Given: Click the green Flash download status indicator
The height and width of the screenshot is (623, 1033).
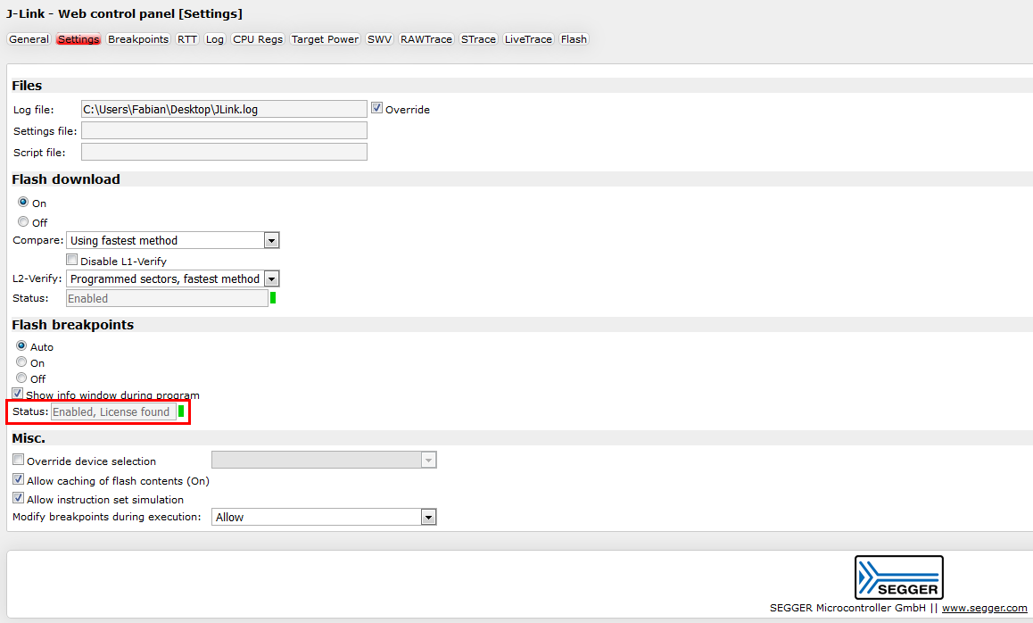Looking at the screenshot, I should 273,298.
